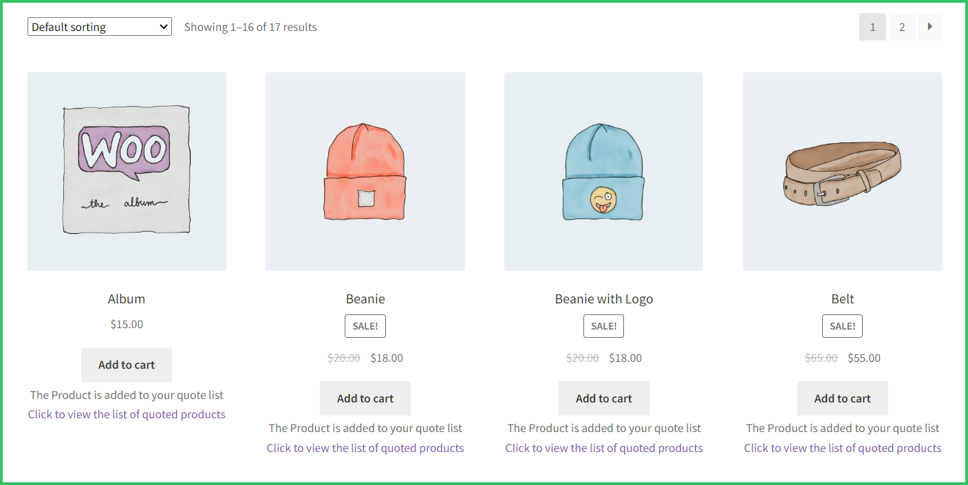968x485 pixels.
Task: Open the orange Beanie product image
Action: pos(365,171)
